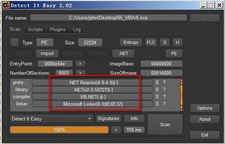Click the two-dot button beside Type
225x144 pixels.
tap(14, 43)
